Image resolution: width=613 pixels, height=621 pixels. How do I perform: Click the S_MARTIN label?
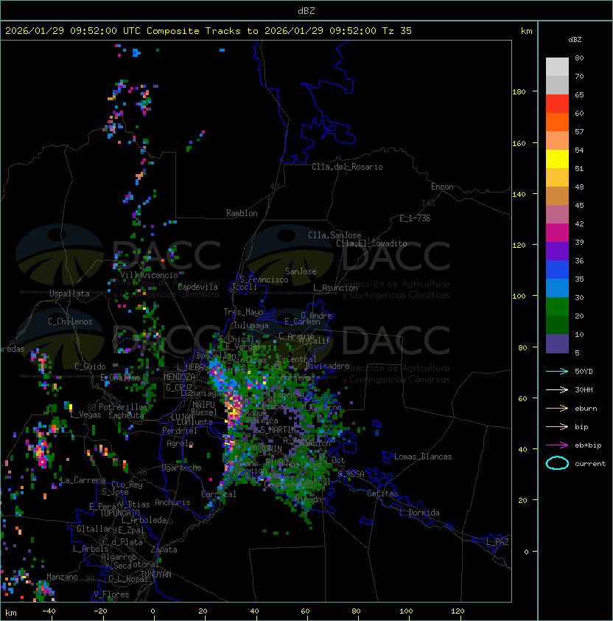(278, 430)
